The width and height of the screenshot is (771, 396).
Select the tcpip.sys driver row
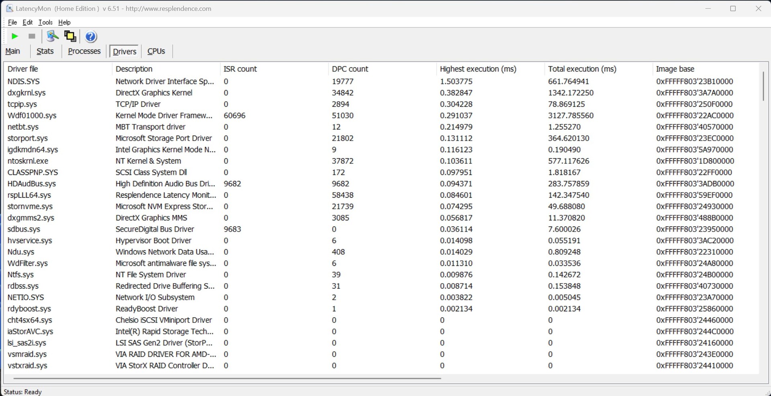(x=381, y=104)
